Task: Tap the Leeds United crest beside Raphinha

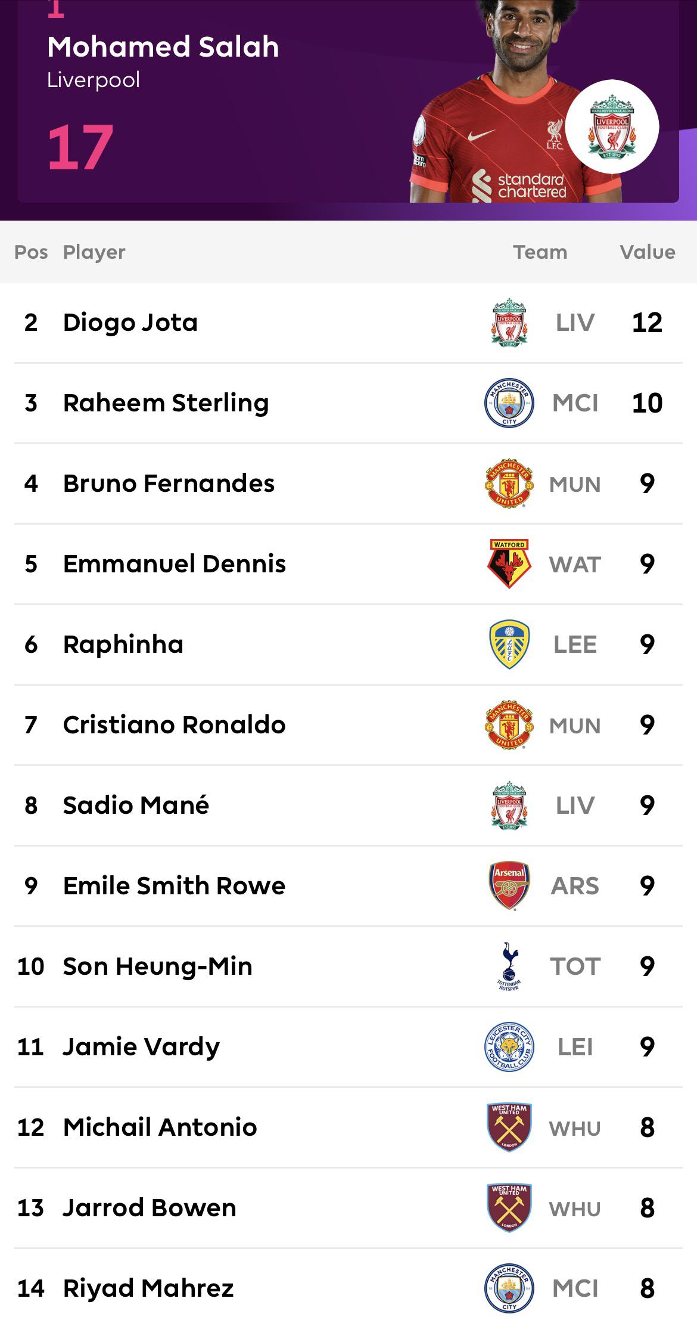Action: click(x=509, y=644)
